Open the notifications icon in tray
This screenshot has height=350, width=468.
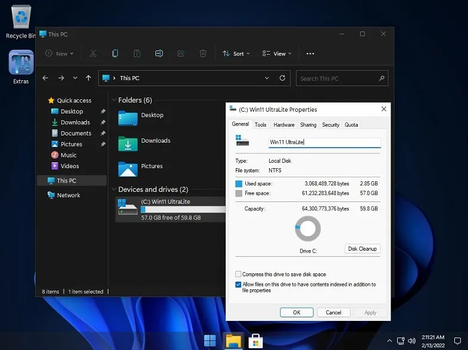click(x=457, y=341)
